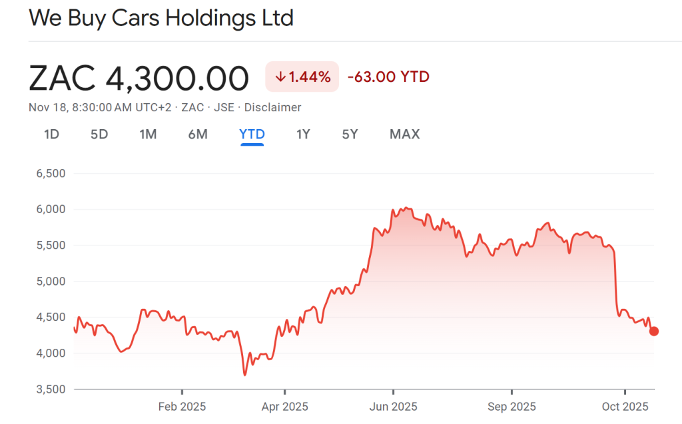Click the red current-price dot
This screenshot has height=424, width=682.
click(654, 331)
